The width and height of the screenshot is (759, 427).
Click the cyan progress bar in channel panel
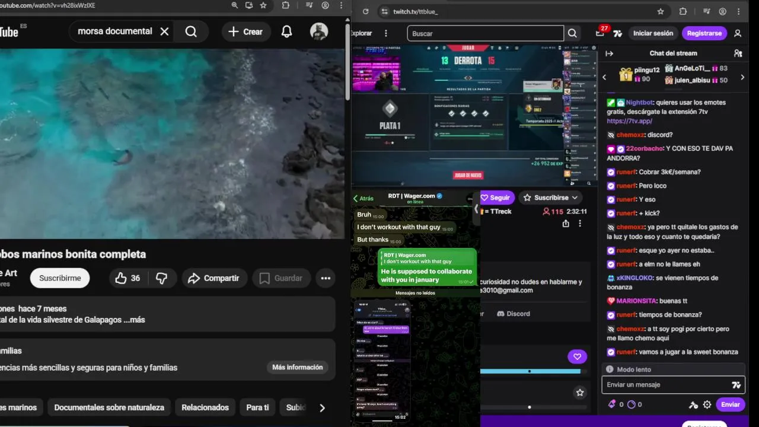530,371
